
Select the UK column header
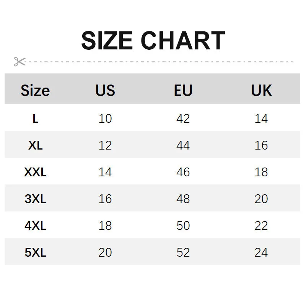tap(261, 90)
